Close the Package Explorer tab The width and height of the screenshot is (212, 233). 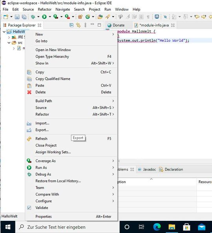click(x=39, y=25)
